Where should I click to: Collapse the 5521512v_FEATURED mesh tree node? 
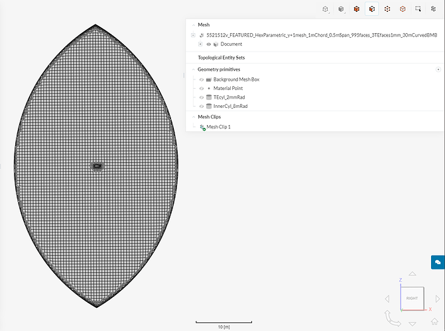(x=193, y=35)
